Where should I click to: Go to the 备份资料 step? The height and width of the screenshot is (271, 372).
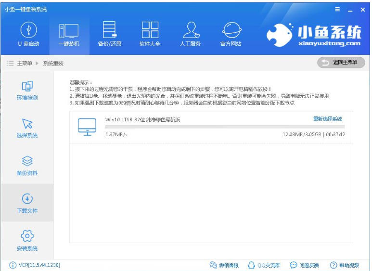pos(27,166)
